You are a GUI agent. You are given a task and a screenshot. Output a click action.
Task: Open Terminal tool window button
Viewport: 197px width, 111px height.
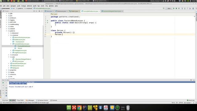coord(54,100)
